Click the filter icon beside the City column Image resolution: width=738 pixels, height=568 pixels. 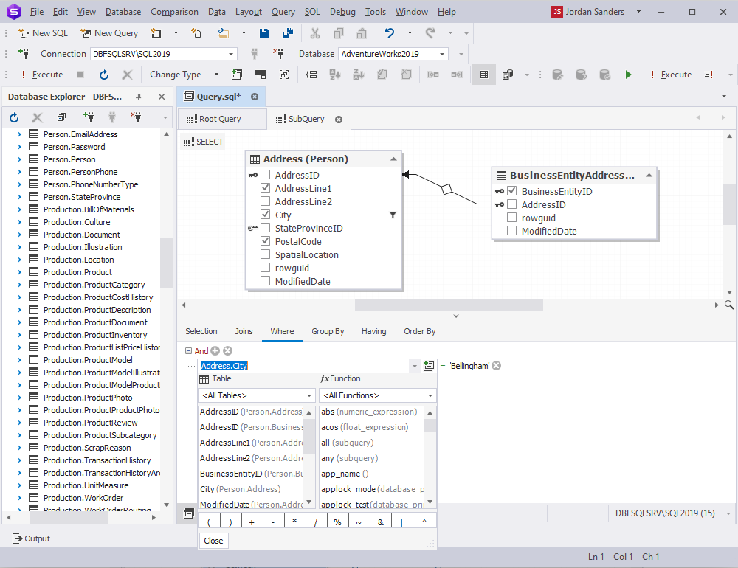pyautogui.click(x=393, y=215)
